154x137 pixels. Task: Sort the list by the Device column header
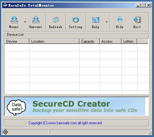(x=17, y=41)
